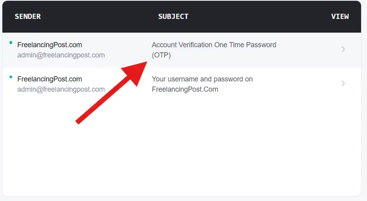Click chevron for username and password email
This screenshot has width=367, height=201.
tap(343, 83)
